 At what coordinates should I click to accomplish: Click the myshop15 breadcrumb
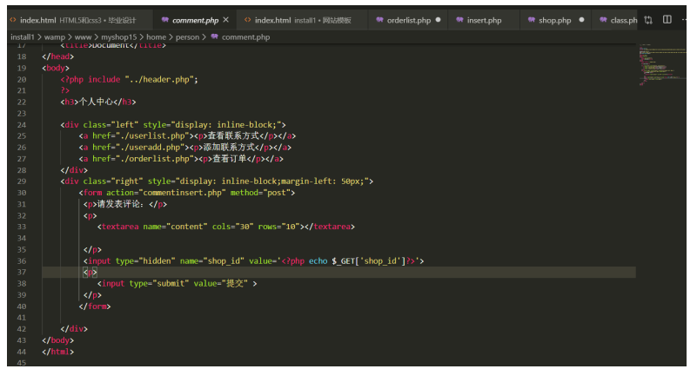(x=118, y=37)
